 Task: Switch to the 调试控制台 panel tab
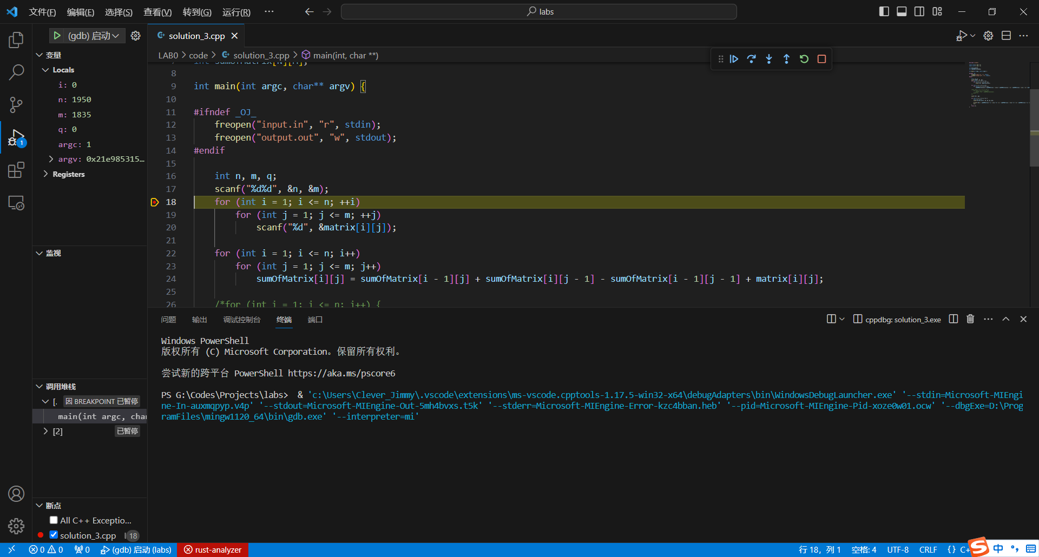point(241,320)
